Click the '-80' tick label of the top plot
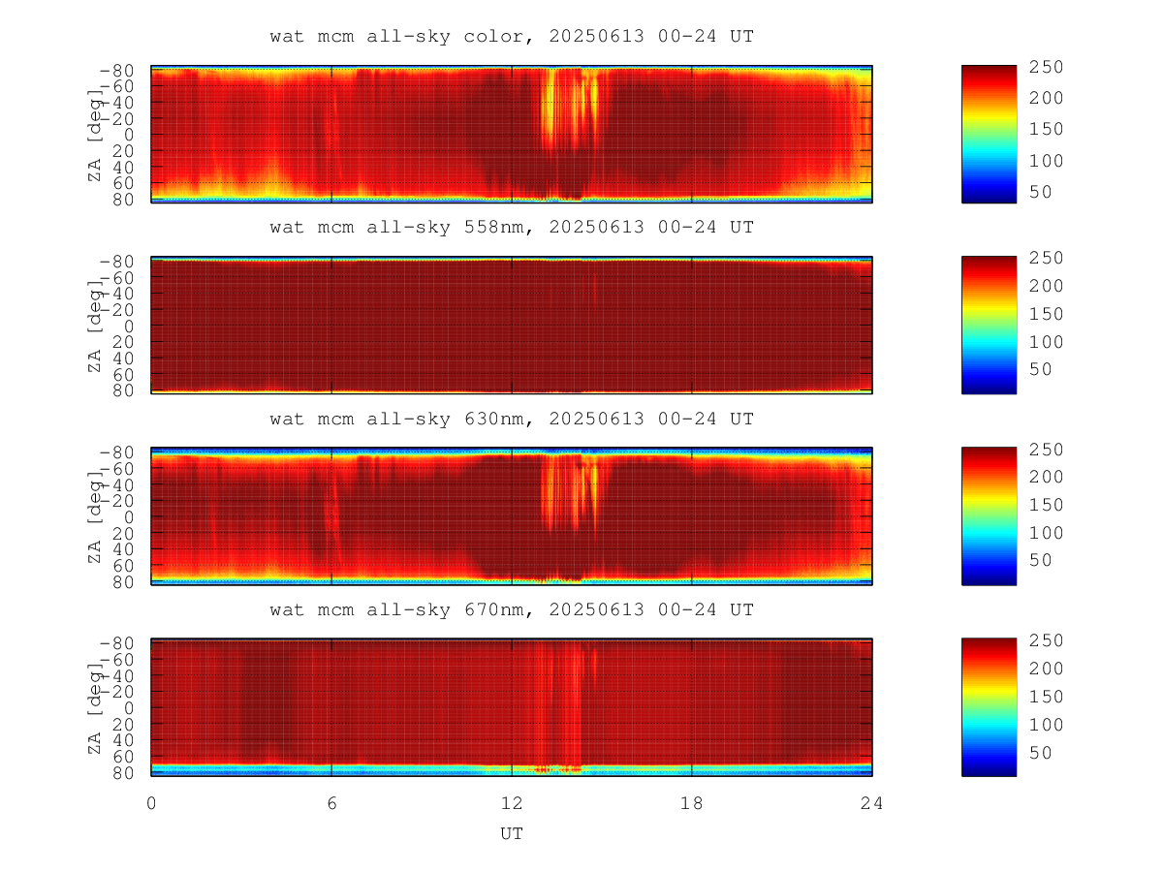 (x=116, y=71)
